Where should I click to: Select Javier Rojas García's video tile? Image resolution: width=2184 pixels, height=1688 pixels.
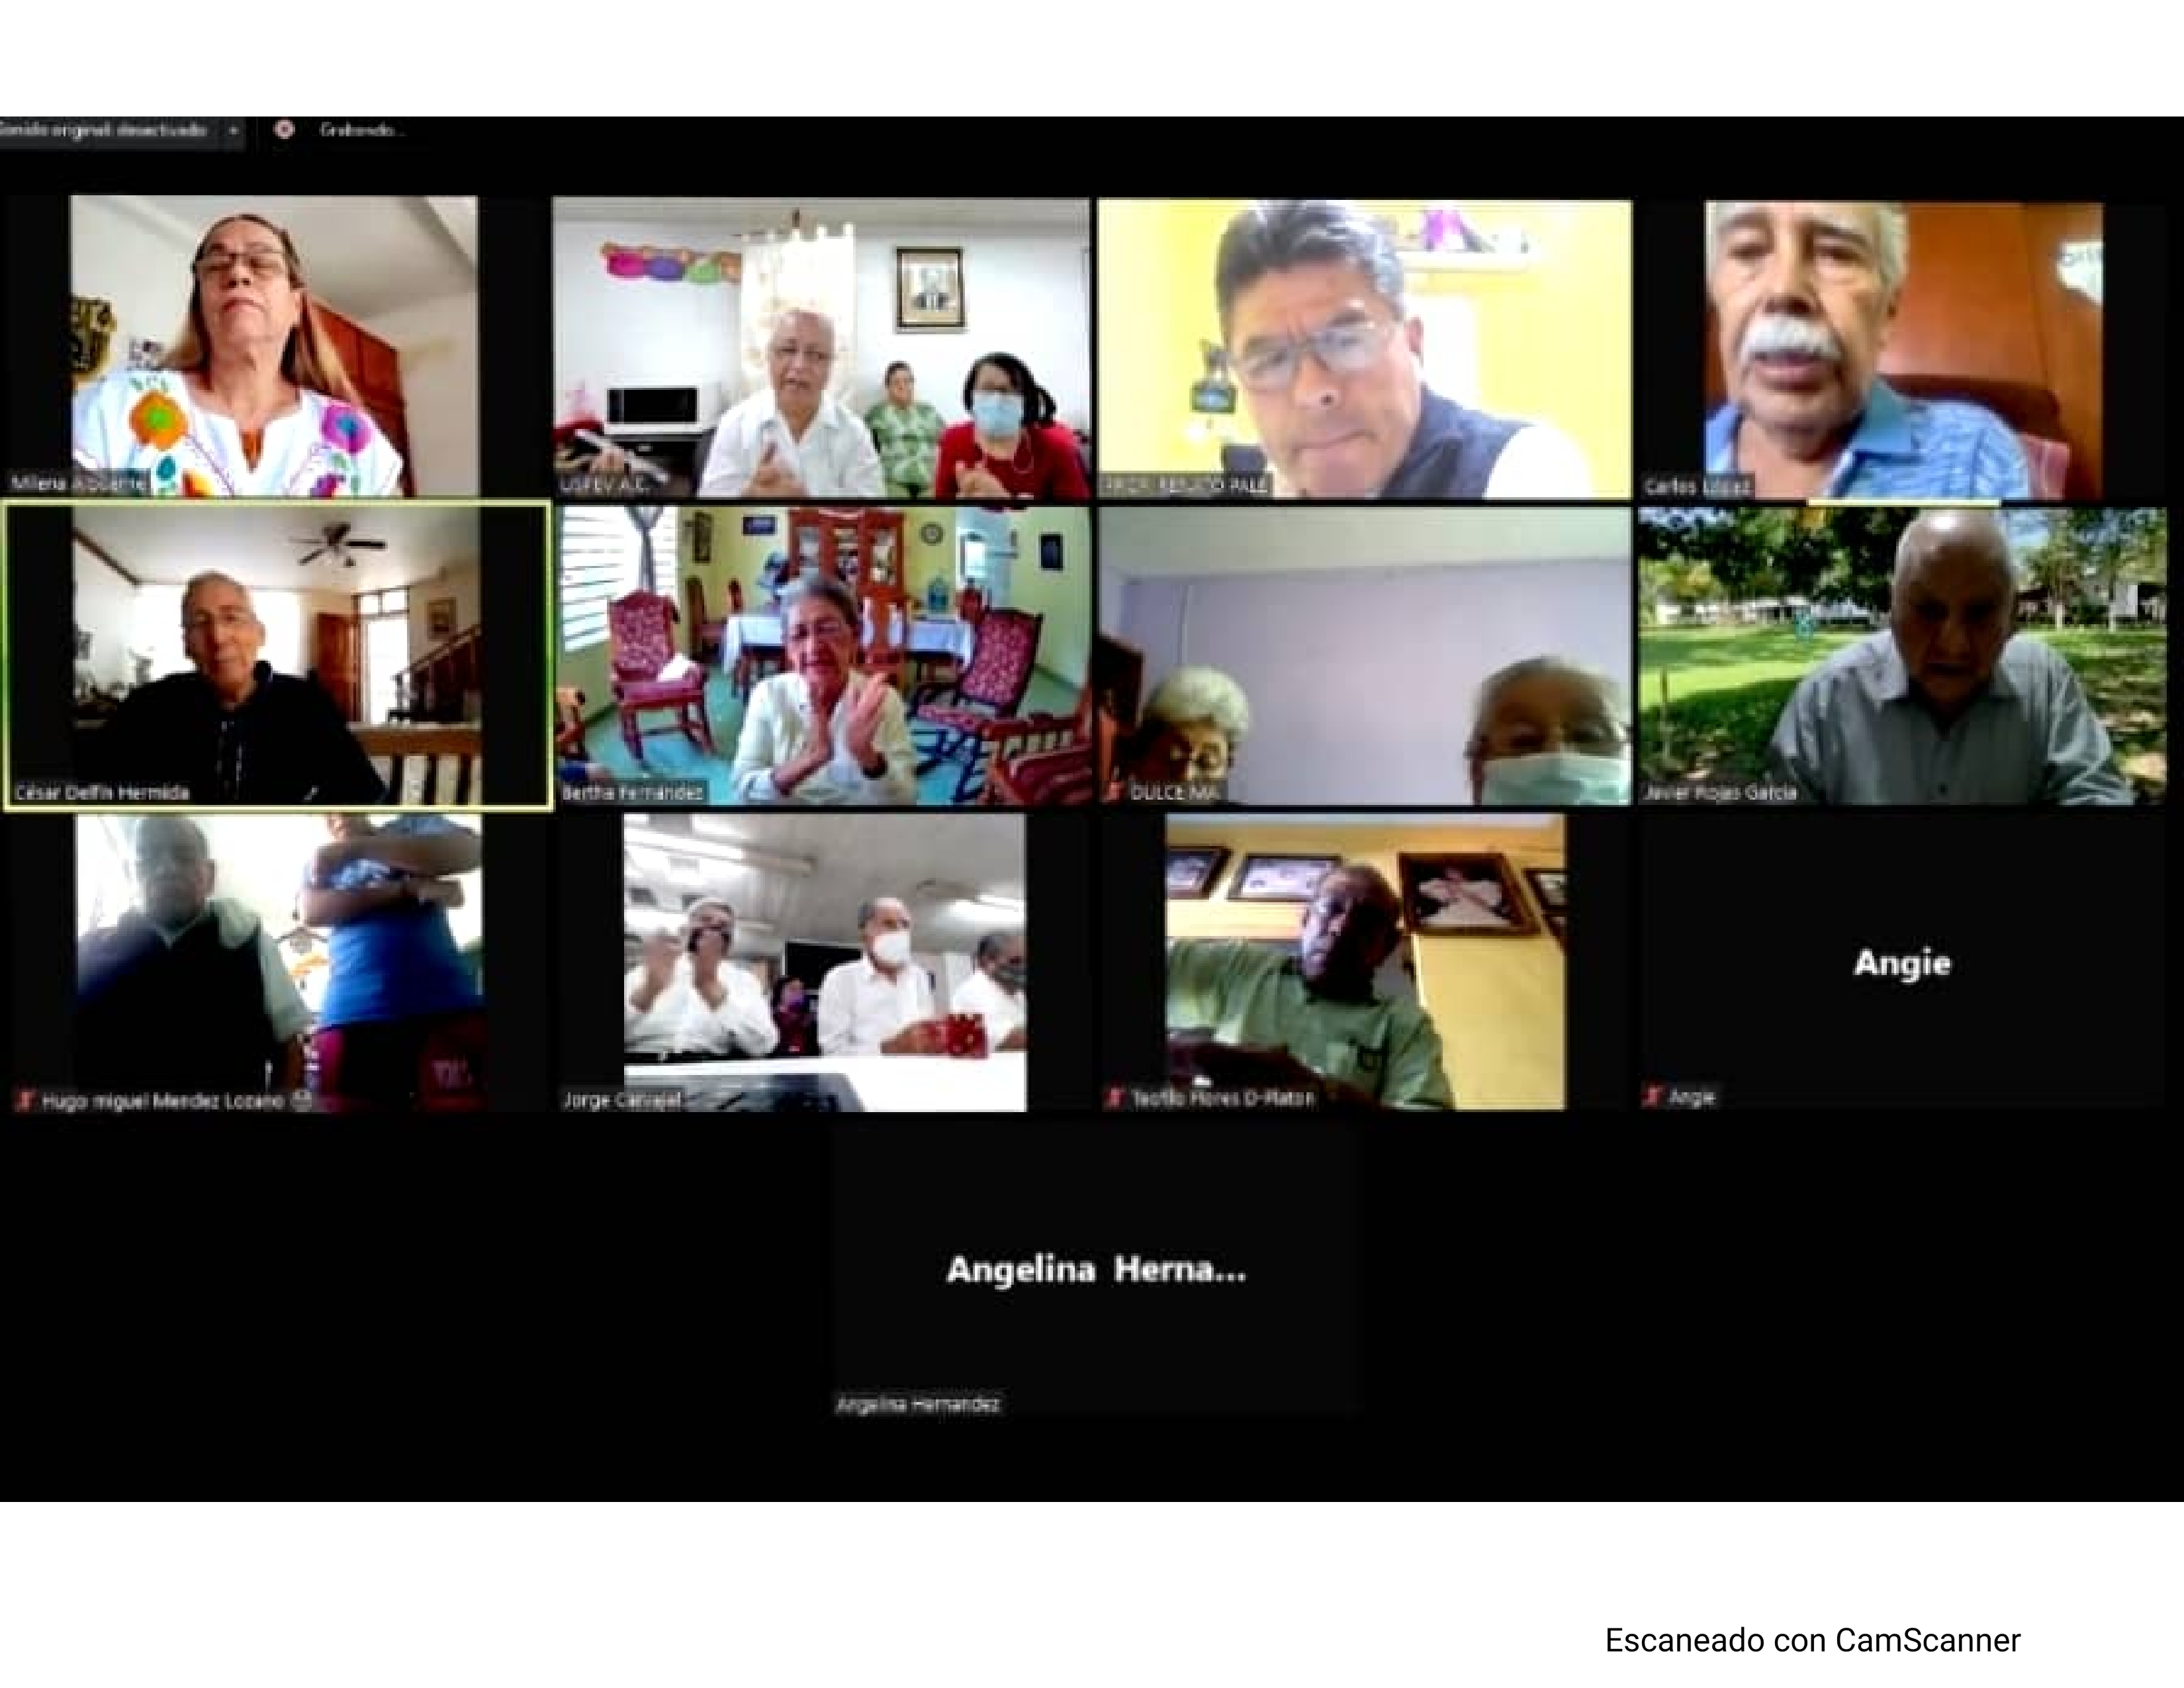(1902, 655)
